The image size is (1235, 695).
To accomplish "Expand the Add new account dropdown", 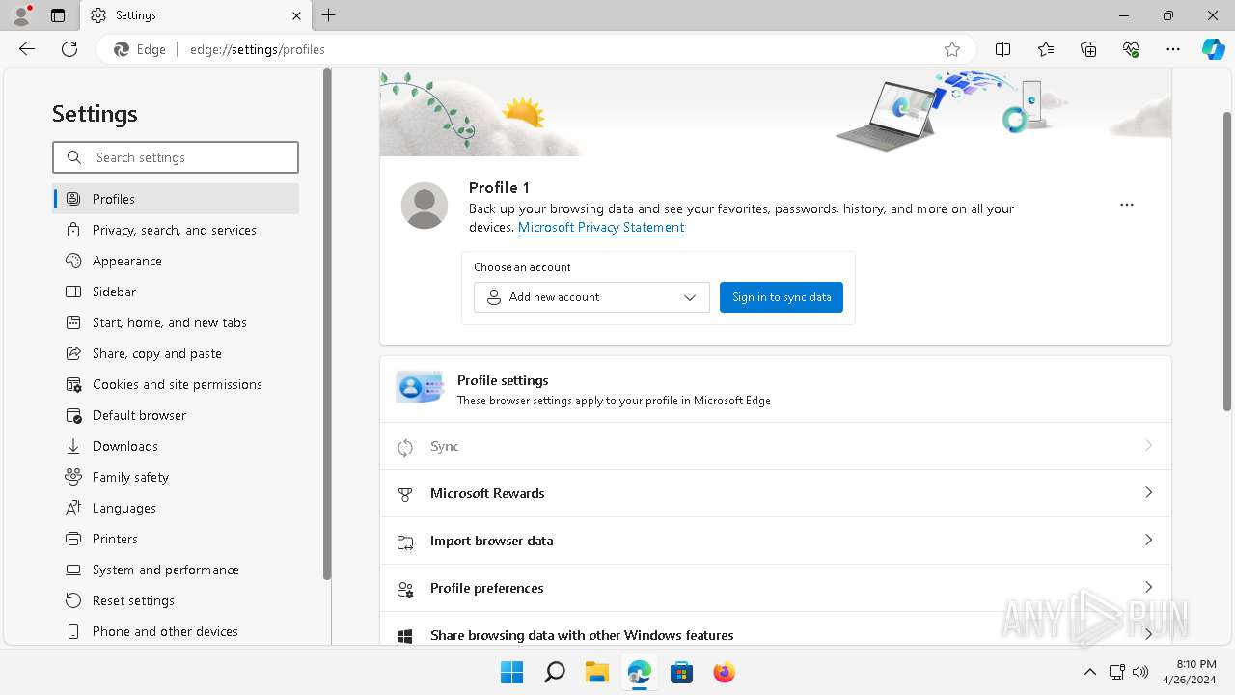I will coord(591,297).
